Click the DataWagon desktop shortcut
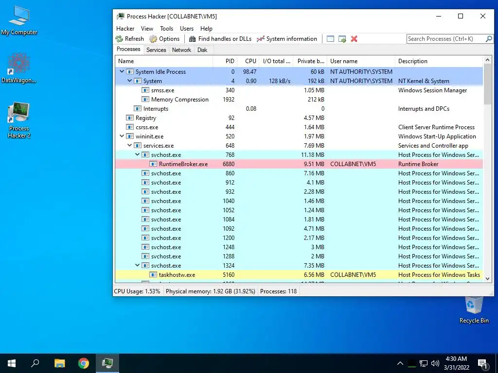498x373 pixels. pyautogui.click(x=19, y=68)
